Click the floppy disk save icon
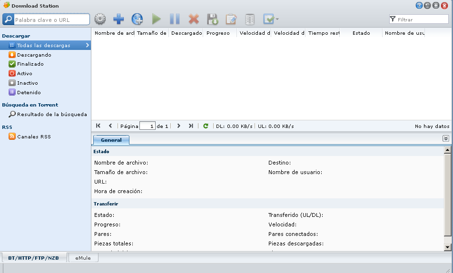The image size is (453, 273). pos(212,19)
